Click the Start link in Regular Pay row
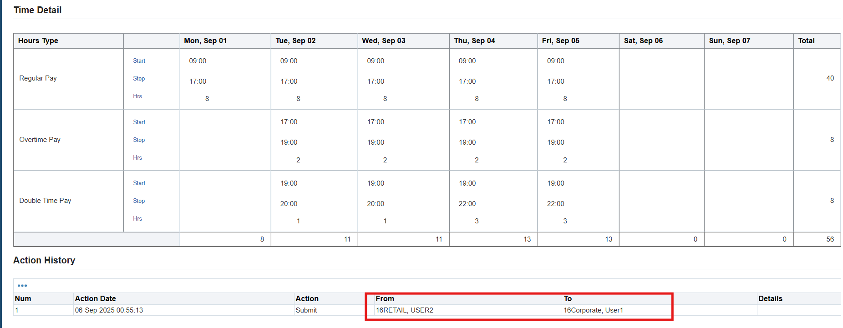The height and width of the screenshot is (328, 843). 139,61
